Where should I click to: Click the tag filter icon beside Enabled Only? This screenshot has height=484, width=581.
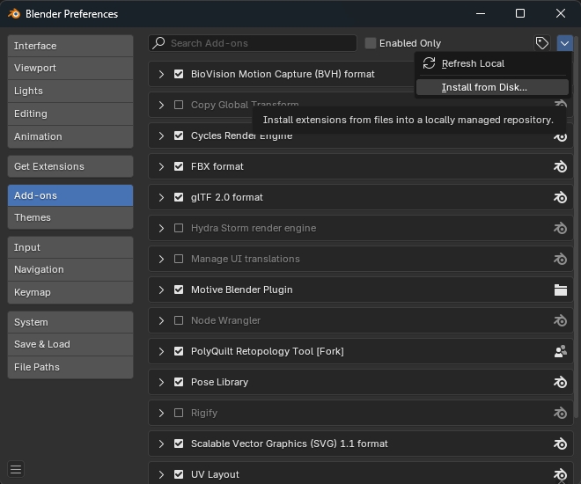542,43
